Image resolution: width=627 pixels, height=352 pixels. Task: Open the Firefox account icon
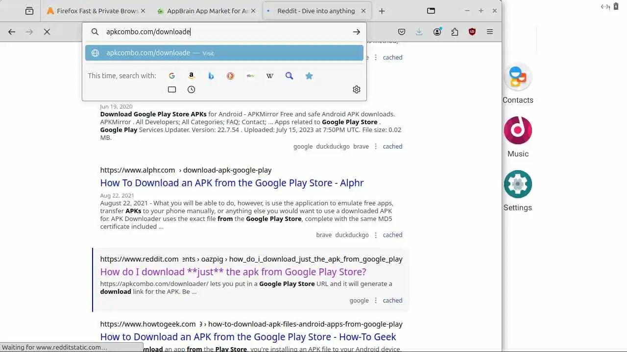[437, 32]
